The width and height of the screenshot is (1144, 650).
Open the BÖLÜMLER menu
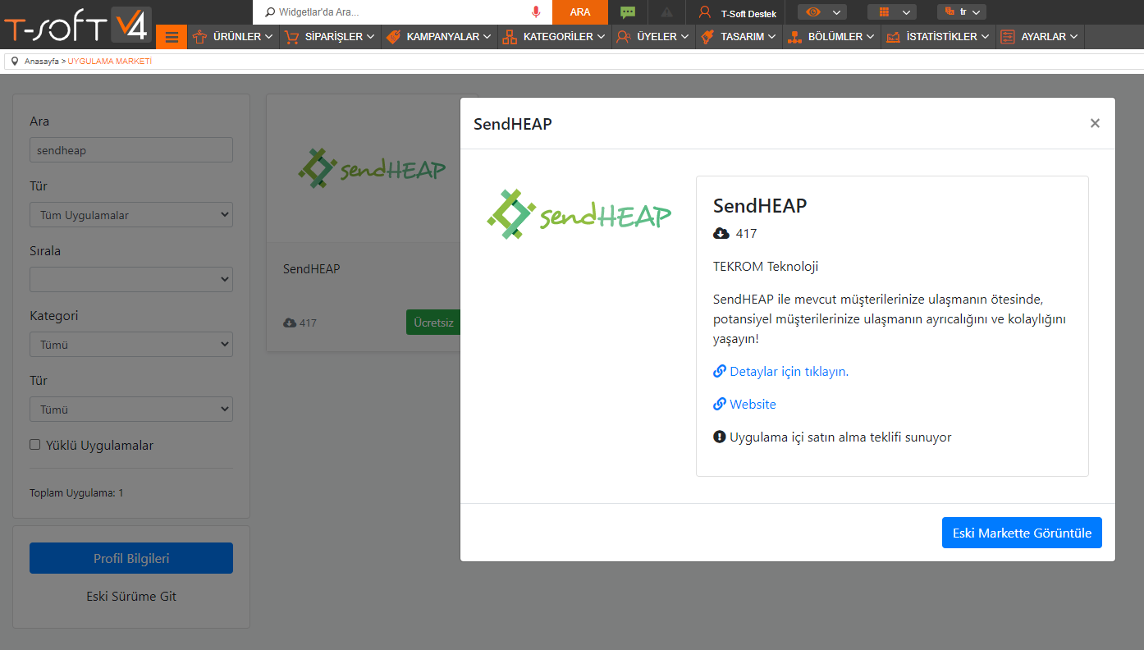[x=832, y=37]
